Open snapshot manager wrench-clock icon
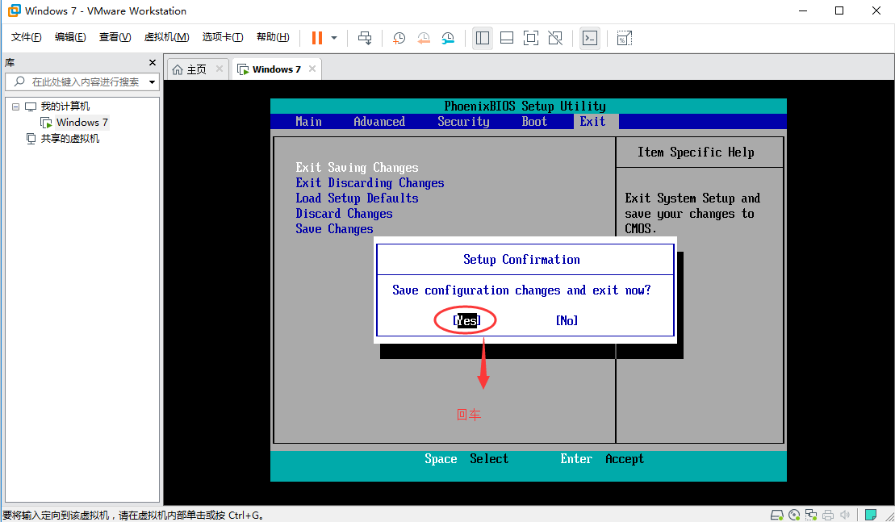Screen dimensions: 895x522 tap(448, 38)
